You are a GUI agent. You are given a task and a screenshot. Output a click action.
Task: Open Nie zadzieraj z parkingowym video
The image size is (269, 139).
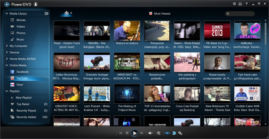187,62
